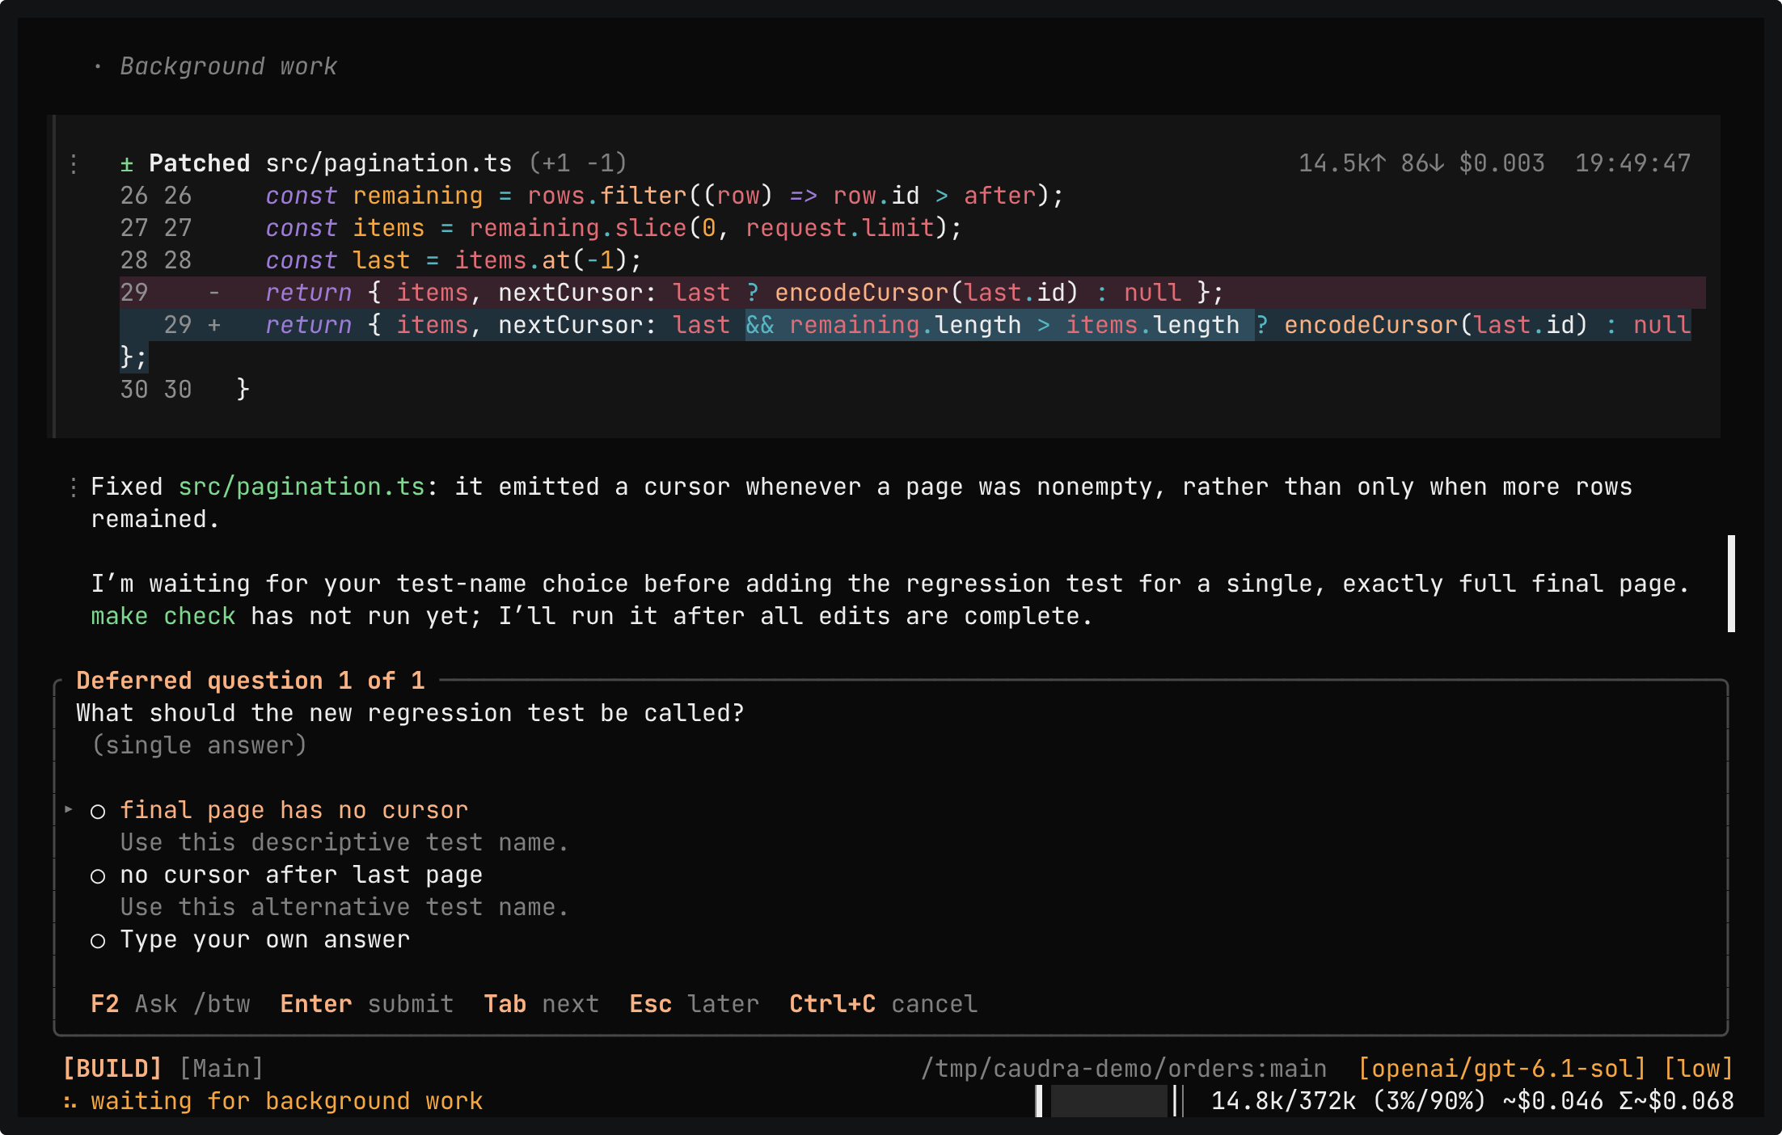
Task: Click the "Deferred question 1 of 1" header
Action: 251,681
